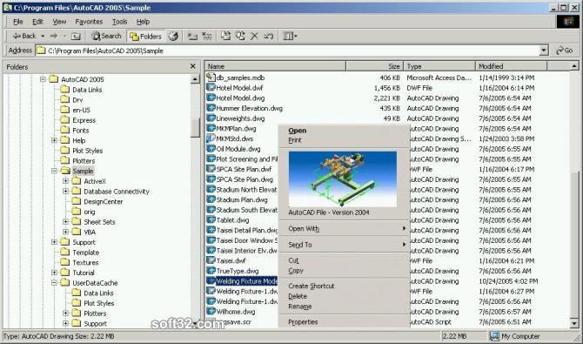This screenshot has width=583, height=344.
Task: Open the Address bar dropdown arrow
Action: [x=544, y=51]
